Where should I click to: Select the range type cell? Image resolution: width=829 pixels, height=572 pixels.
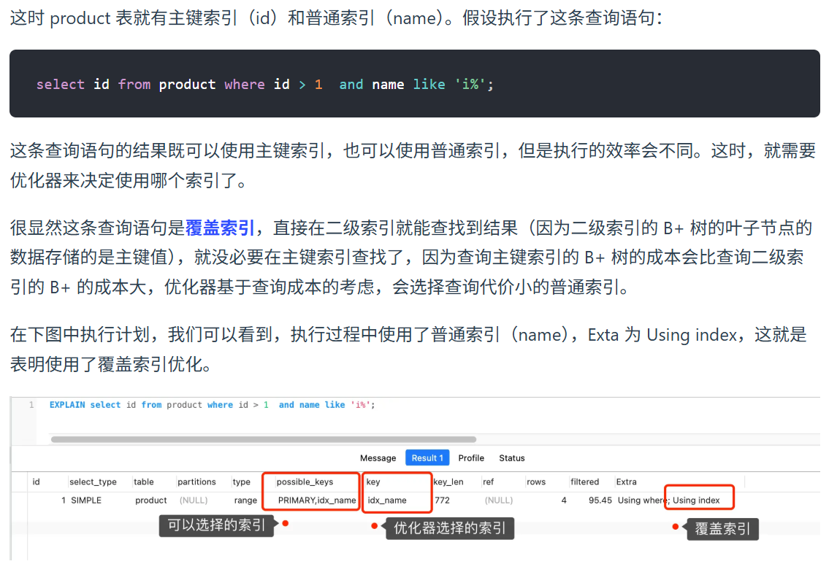(x=245, y=500)
